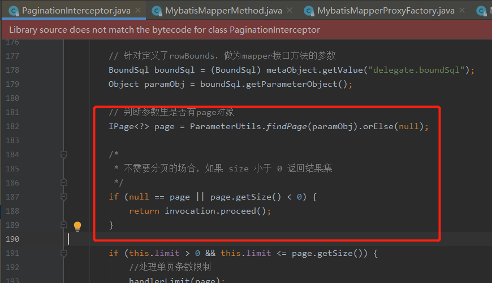The image size is (492, 283).
Task: Switch to the PaginationInterceptor.java tab
Action: [x=76, y=11]
